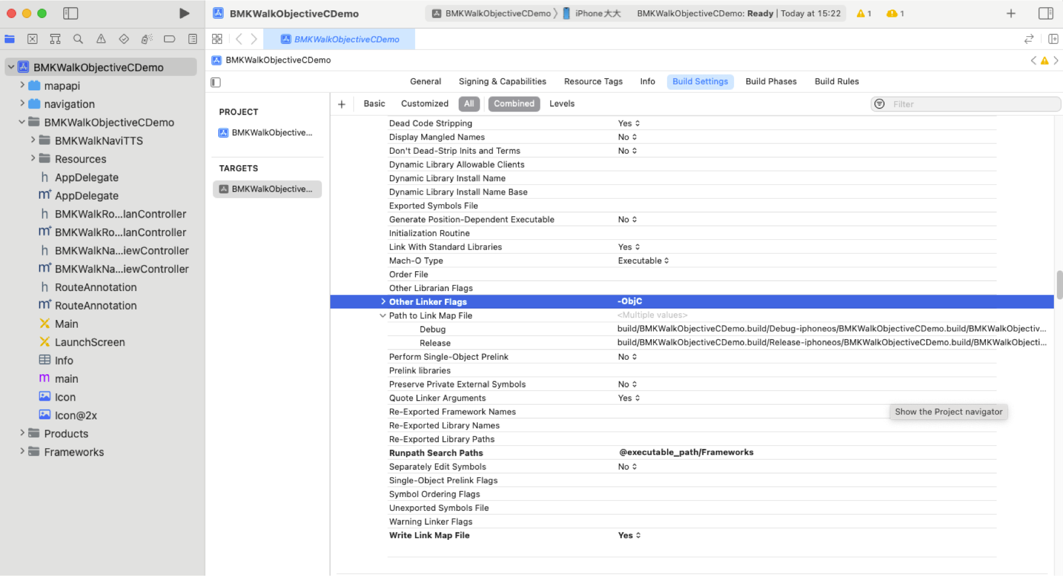Collapse the Path to Link Map File row
Image resolution: width=1063 pixels, height=576 pixels.
pos(383,316)
